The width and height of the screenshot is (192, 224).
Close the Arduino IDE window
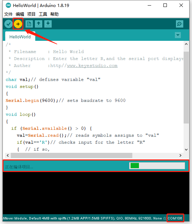click(x=181, y=6)
